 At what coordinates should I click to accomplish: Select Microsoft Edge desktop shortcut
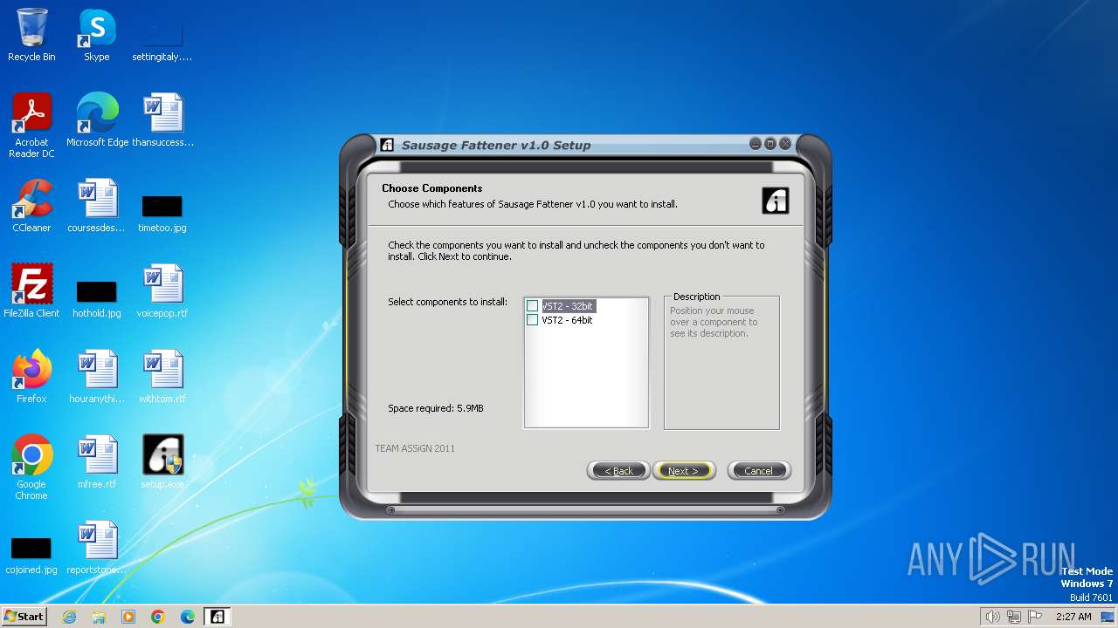[97, 120]
